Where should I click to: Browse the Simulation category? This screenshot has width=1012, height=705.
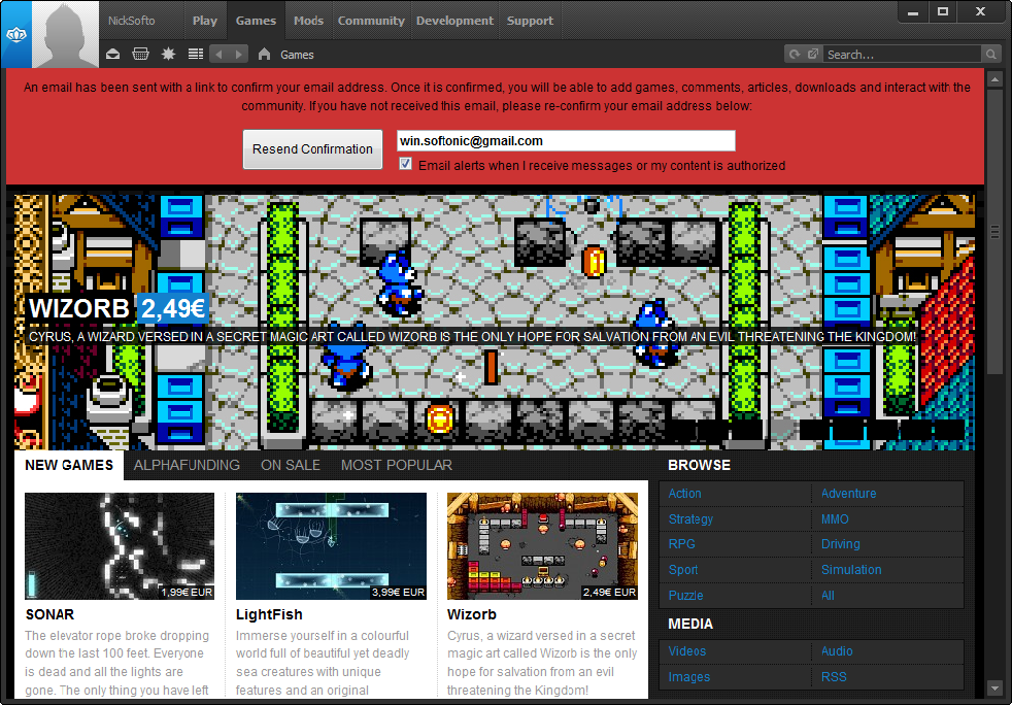(851, 570)
